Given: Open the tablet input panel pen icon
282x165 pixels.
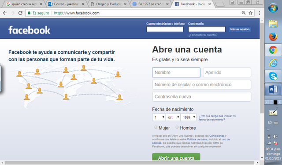Looking at the screenshot, I should click(x=273, y=112).
